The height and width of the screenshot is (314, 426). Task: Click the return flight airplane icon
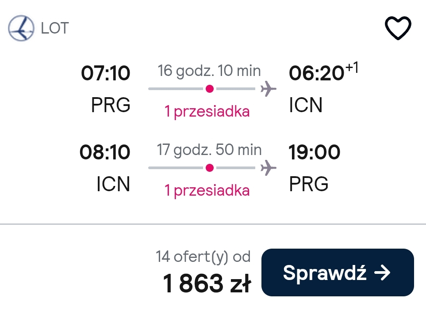click(268, 168)
